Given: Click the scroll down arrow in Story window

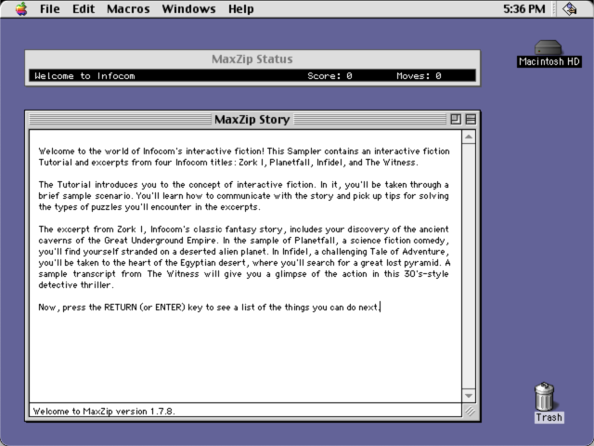Looking at the screenshot, I should tap(469, 396).
